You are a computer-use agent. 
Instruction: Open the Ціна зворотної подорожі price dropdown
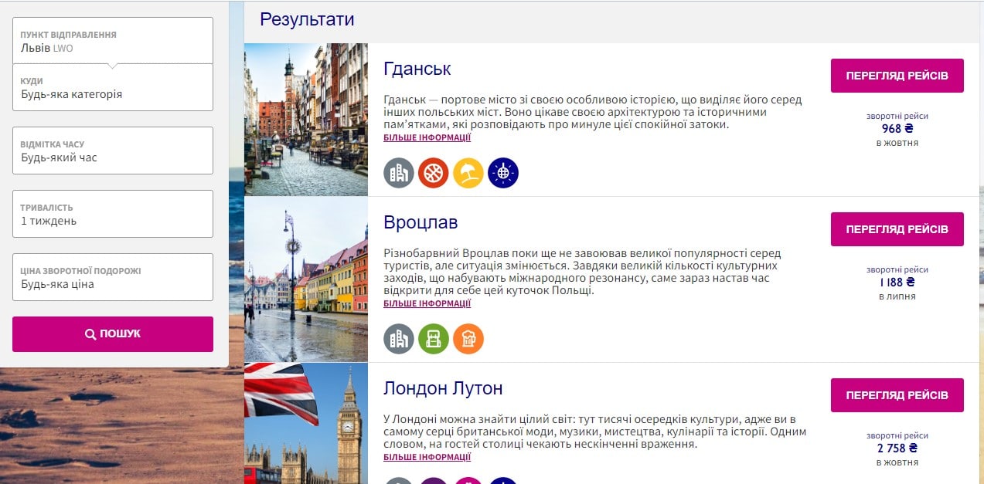click(113, 277)
